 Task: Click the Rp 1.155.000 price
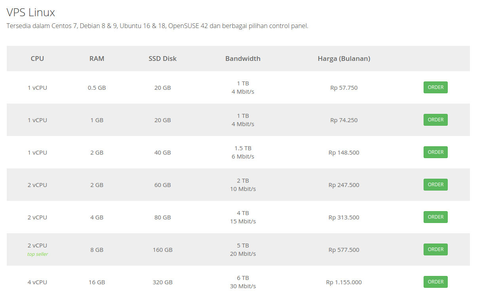point(344,282)
